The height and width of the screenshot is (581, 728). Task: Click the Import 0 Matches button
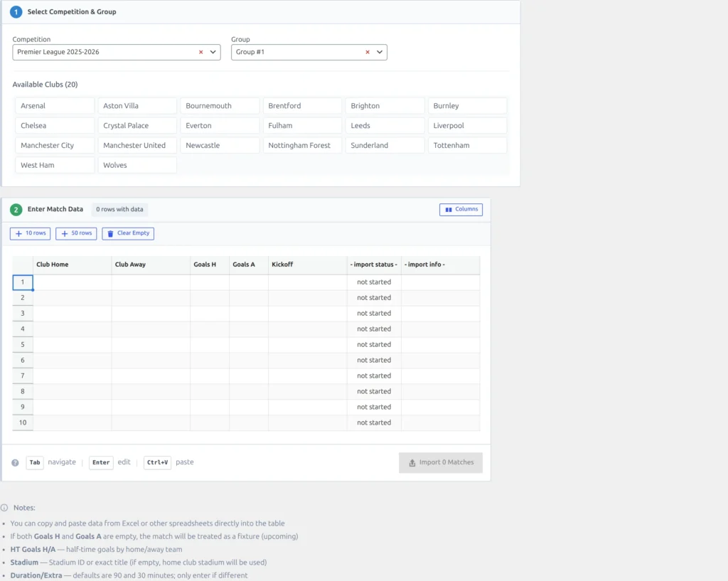[x=441, y=462]
